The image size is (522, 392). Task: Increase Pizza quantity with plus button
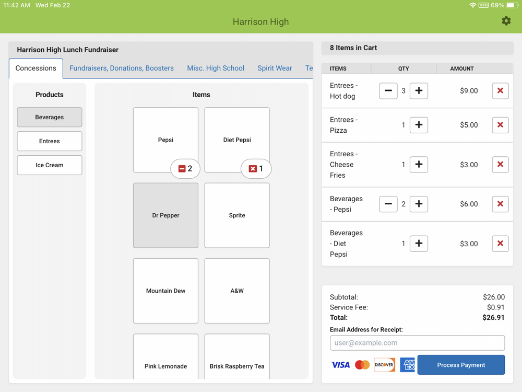click(419, 125)
